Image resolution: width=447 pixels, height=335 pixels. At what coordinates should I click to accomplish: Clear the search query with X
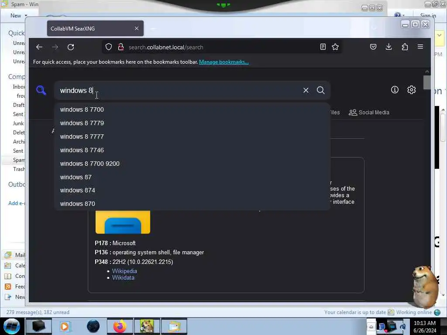306,90
